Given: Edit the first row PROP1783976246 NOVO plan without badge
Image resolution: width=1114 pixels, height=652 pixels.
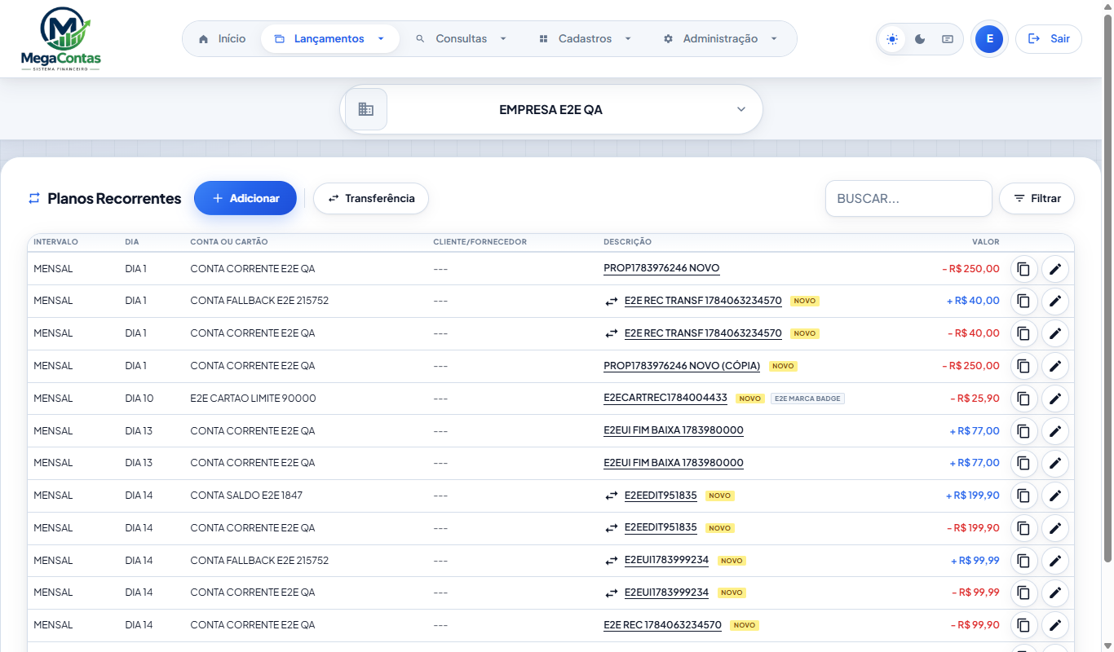Looking at the screenshot, I should click(x=1055, y=269).
